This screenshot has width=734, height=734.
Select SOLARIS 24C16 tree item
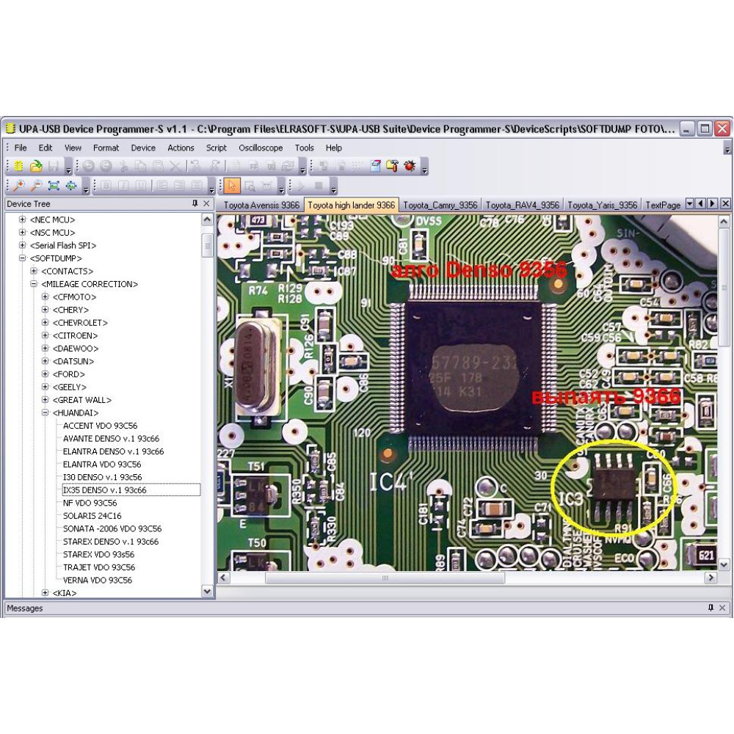92,515
